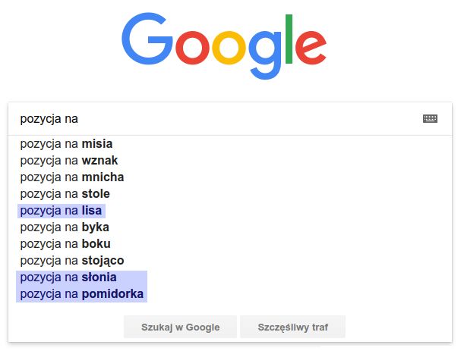
Task: Pick highlighted suggestion 'pozycja na słonia'
Action: pos(68,277)
